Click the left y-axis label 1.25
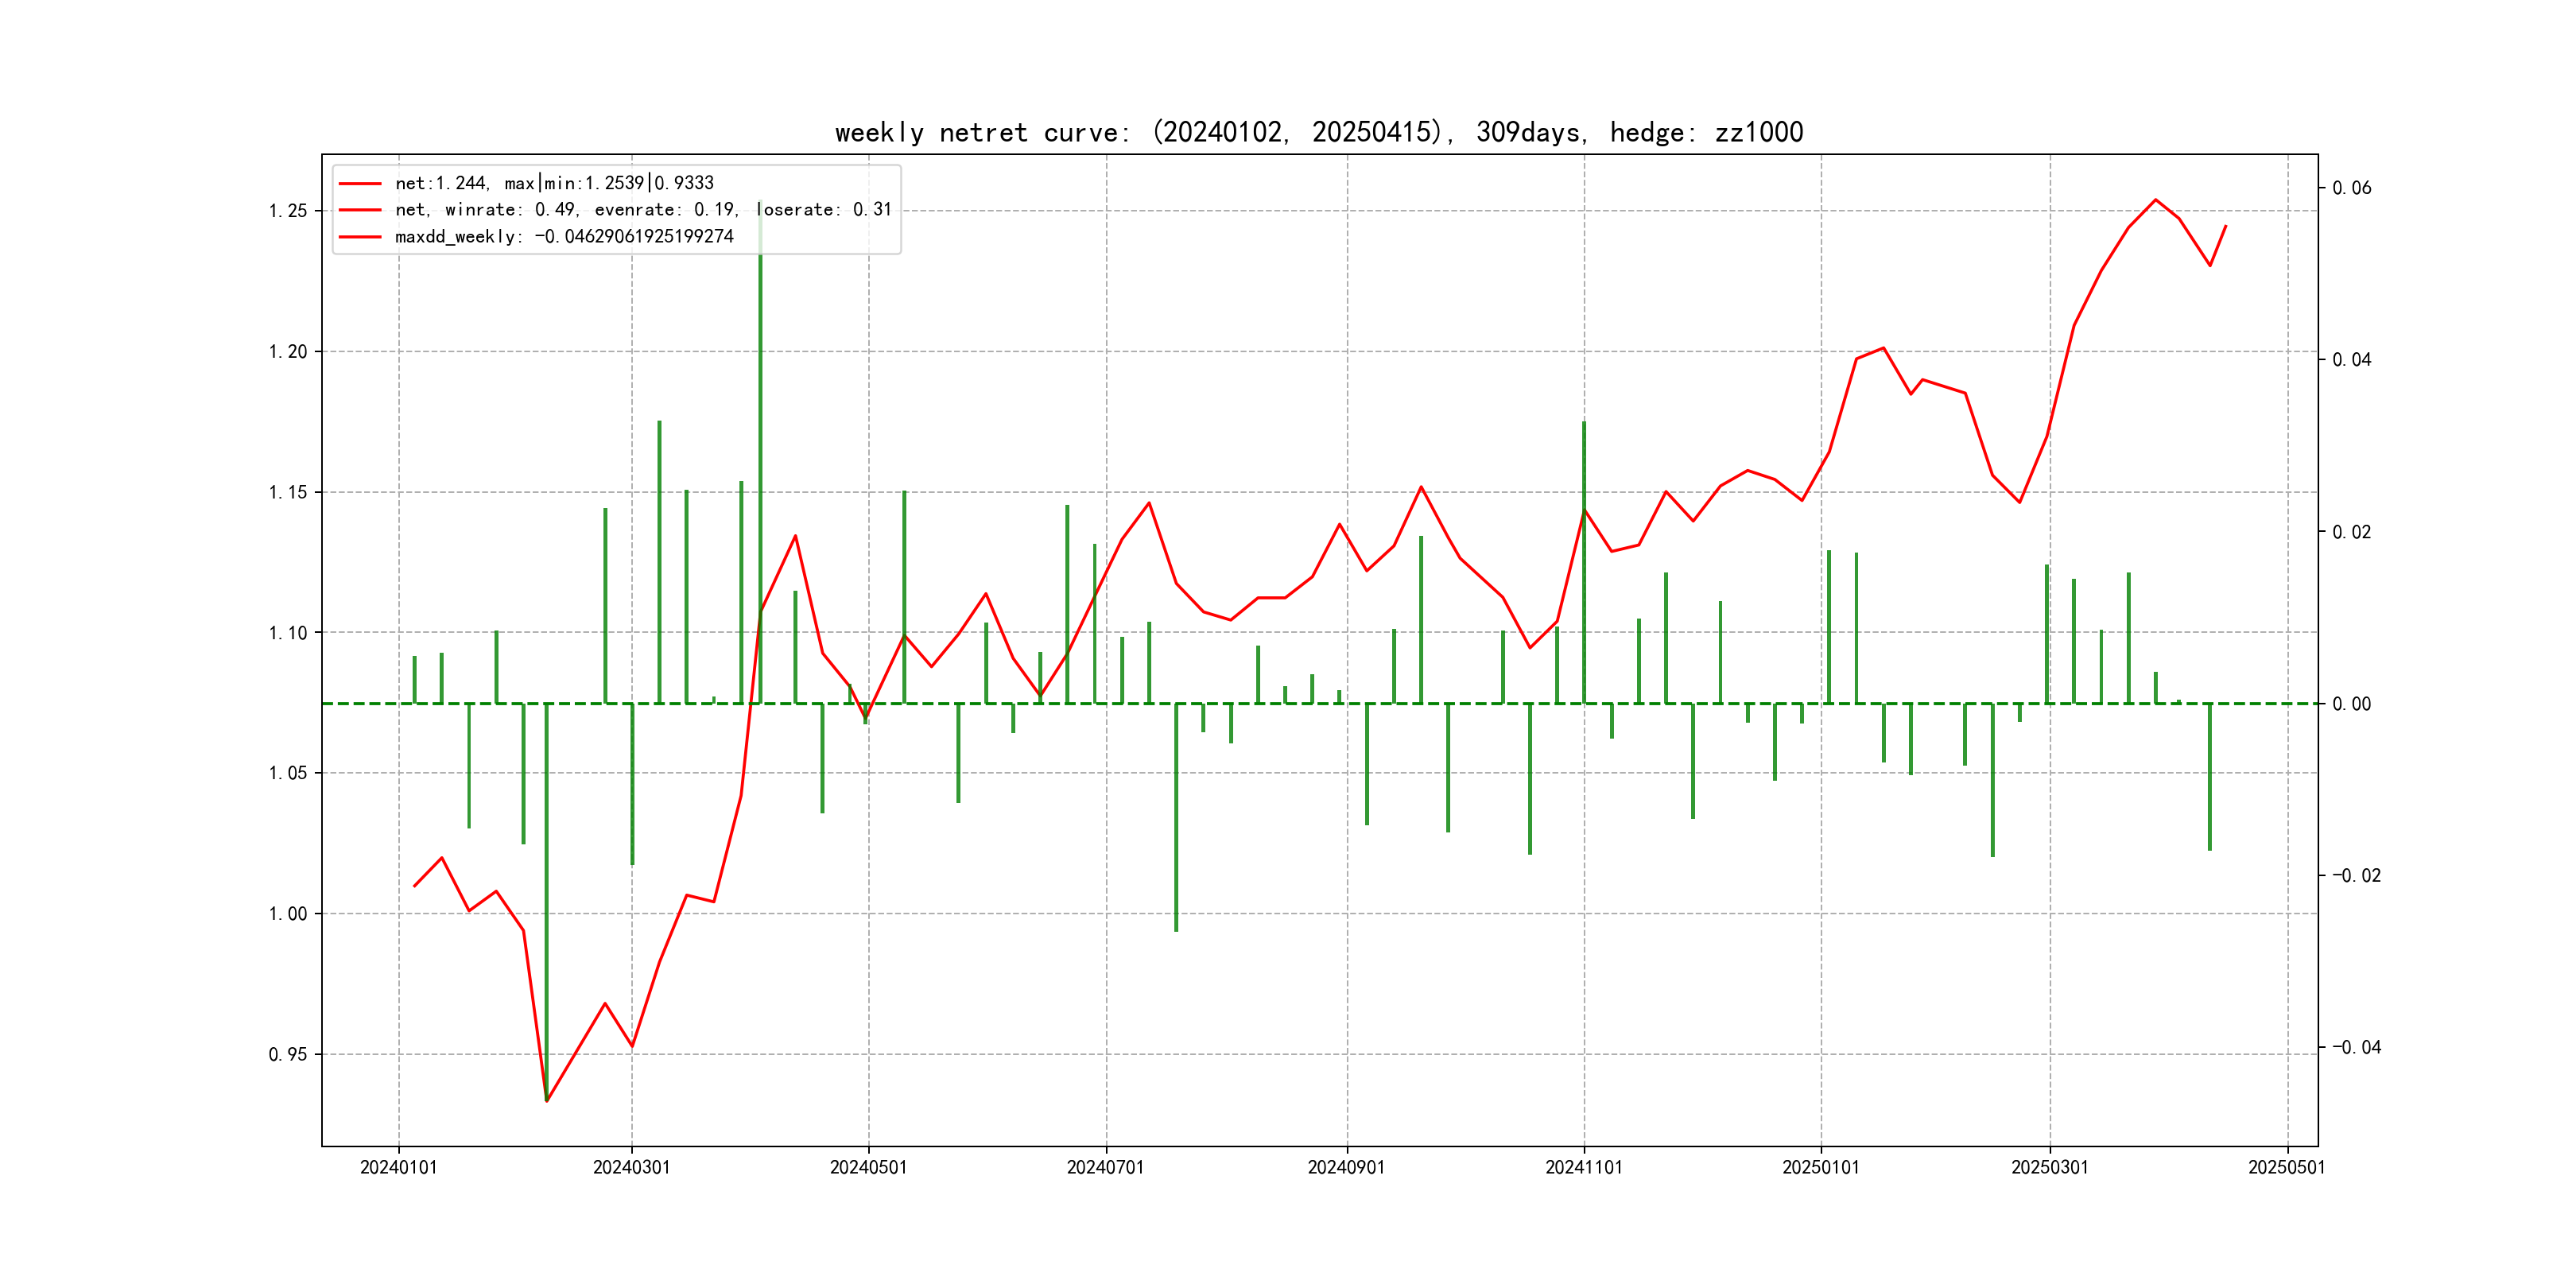Screen dimensions: 2576x1288 coord(288,211)
